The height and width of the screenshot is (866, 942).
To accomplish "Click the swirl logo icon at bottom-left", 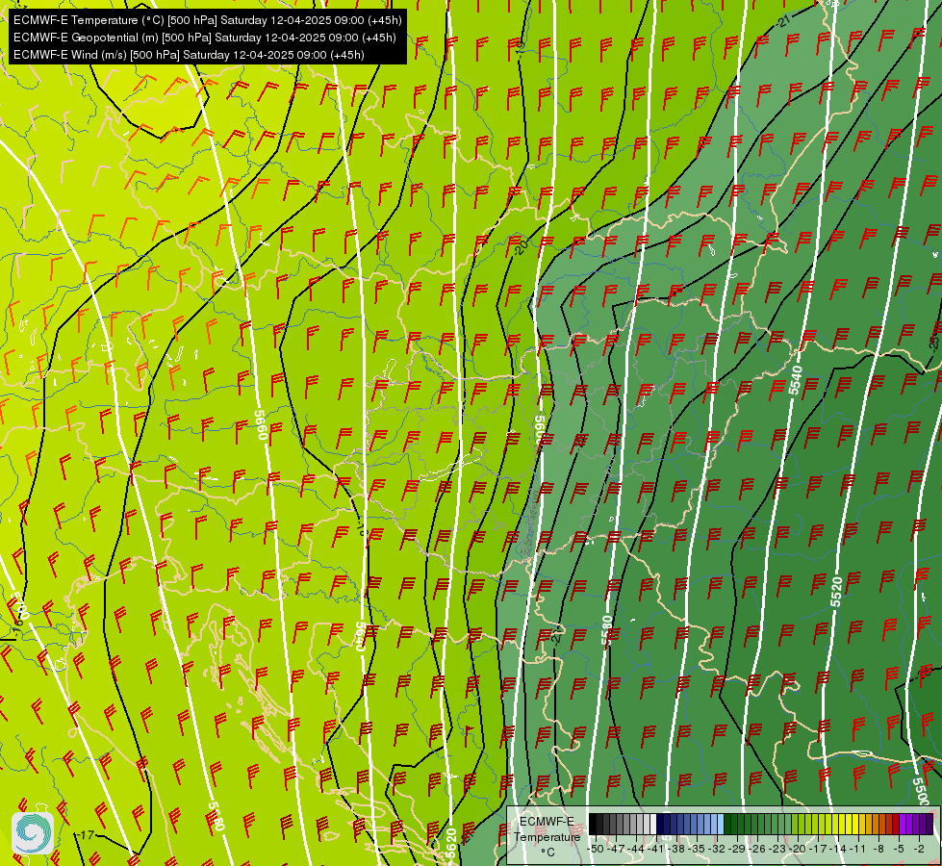I will (33, 833).
